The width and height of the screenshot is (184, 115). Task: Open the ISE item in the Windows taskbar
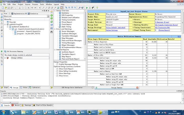coord(103,112)
